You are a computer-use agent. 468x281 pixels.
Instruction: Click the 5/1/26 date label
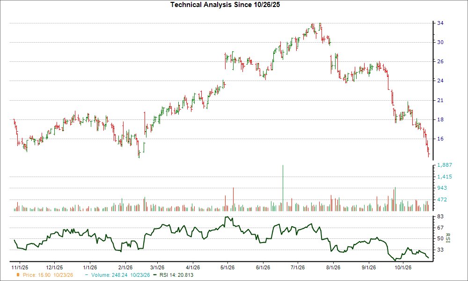[x=227, y=267]
